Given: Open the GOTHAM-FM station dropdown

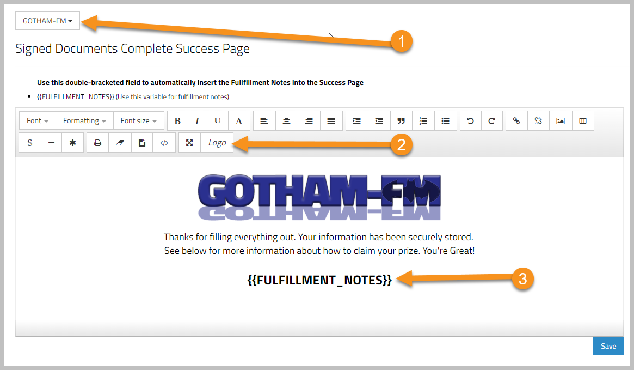Looking at the screenshot, I should [x=48, y=21].
